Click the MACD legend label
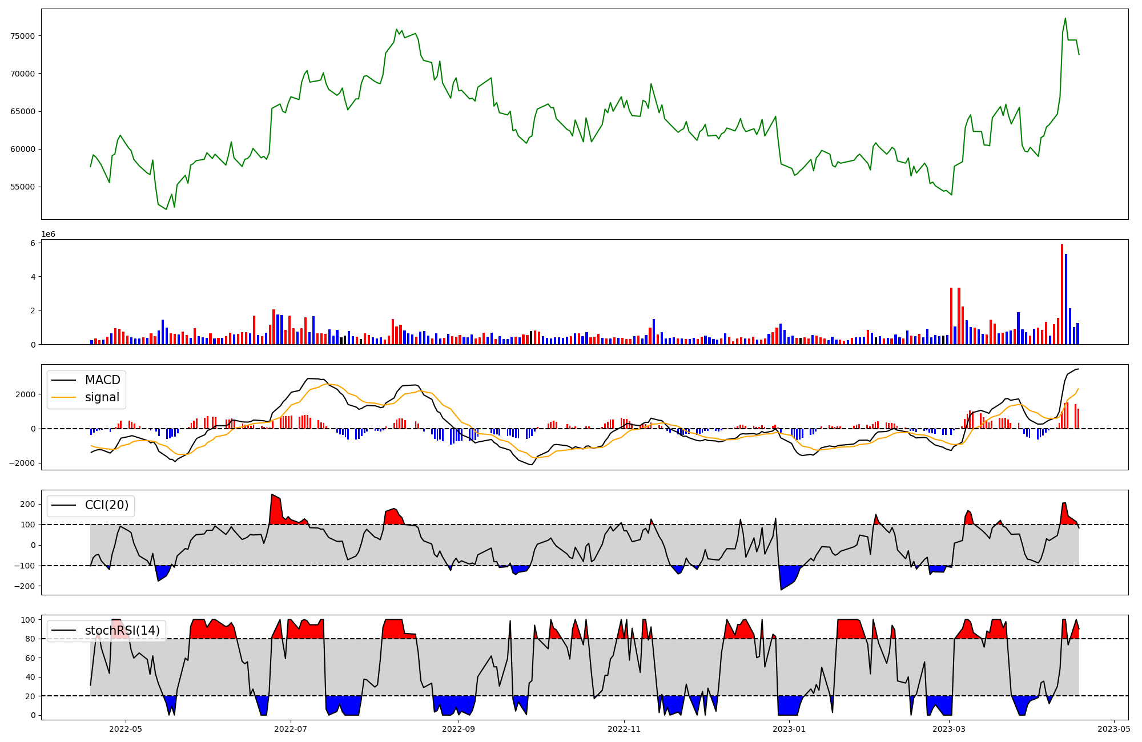Screen dimensions: 1142x742 (103, 380)
